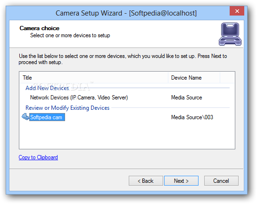
Task: Select Network Devices (IP Camera, Video Server)
Action: click(x=79, y=98)
